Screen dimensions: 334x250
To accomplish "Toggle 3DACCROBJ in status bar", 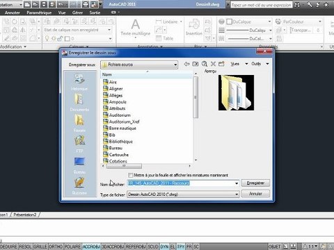I will point(113,247).
